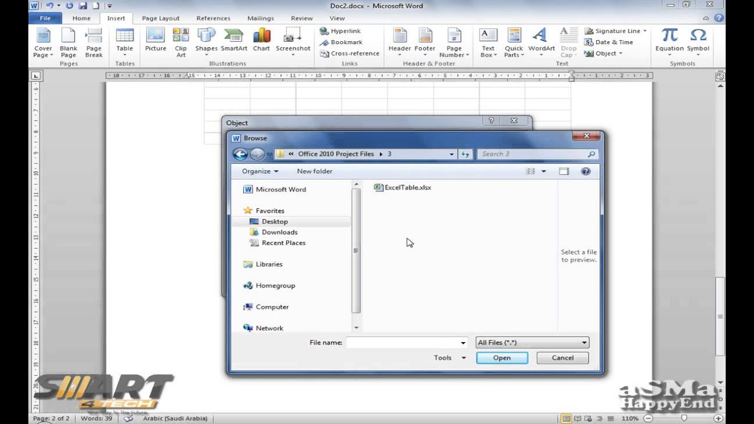Choose the SmartArt graphic tool
Screen dimensions: 754x424
click(x=234, y=40)
